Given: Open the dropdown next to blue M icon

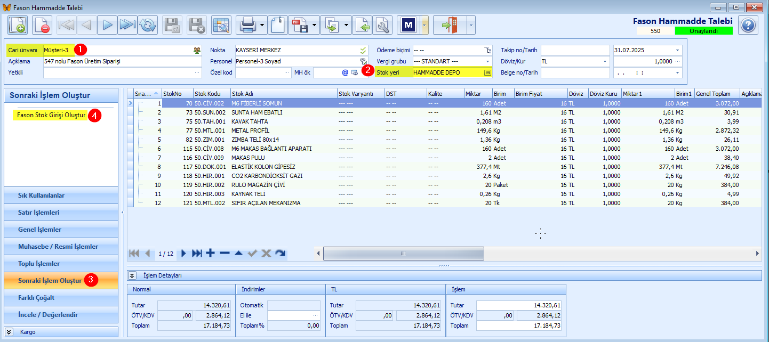Looking at the screenshot, I should [424, 25].
